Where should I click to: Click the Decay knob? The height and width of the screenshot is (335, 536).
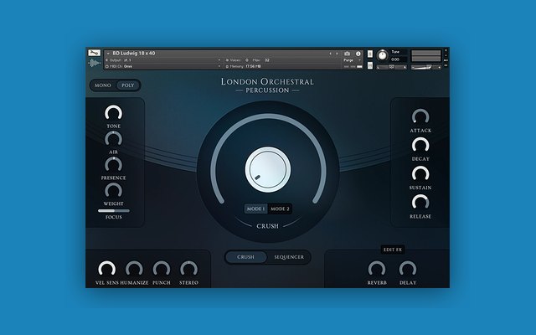tap(420, 146)
